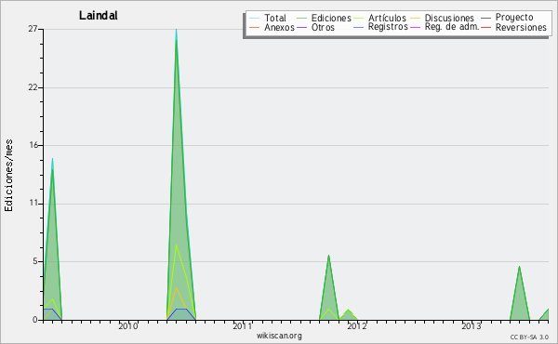
Task: Select the "Artículos" legend entry
Action: coord(387,18)
